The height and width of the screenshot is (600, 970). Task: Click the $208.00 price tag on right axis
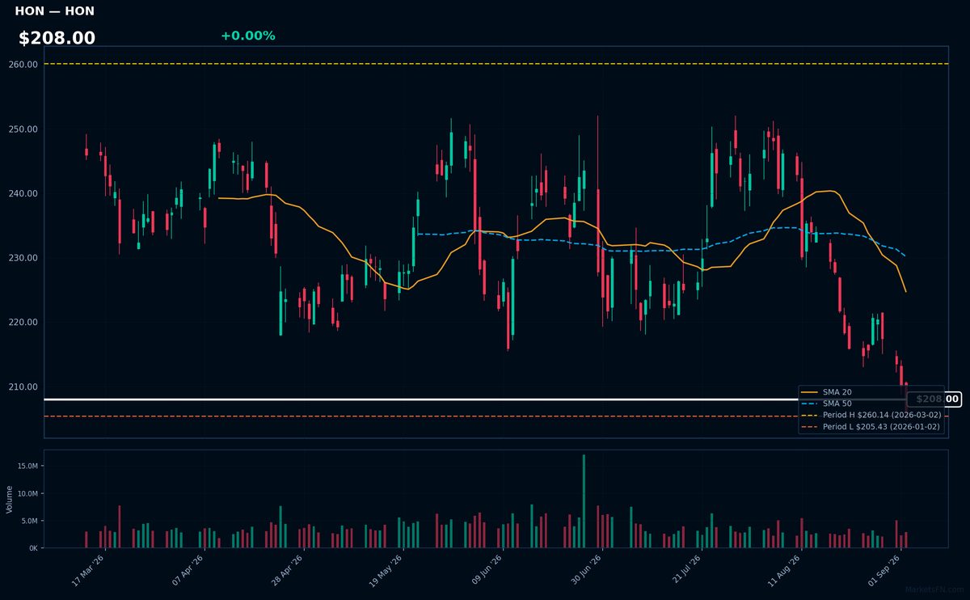point(934,399)
